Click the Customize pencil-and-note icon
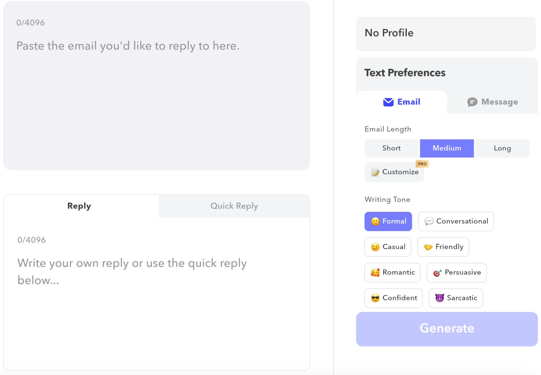541x375 pixels. (x=375, y=172)
